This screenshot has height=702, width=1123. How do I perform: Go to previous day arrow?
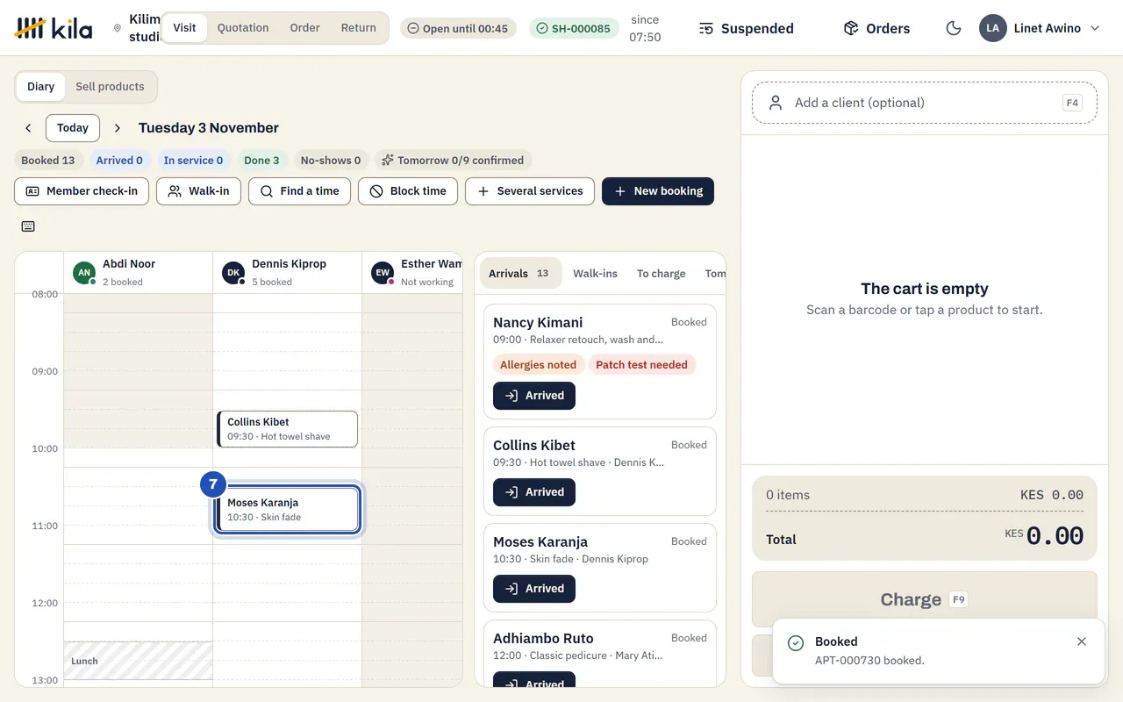(x=28, y=128)
